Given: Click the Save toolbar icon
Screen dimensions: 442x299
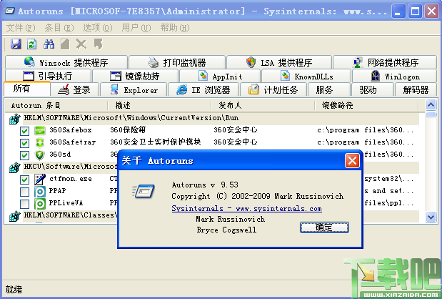Looking at the screenshot, I should click(x=16, y=44).
